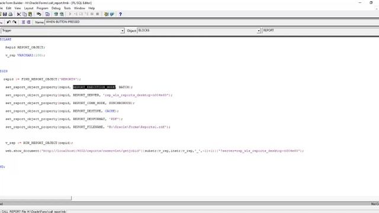
Task: Open the Trigger type dropdown arrow
Action: (123, 31)
